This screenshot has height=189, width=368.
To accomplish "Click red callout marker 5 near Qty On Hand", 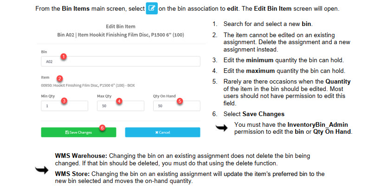I will tap(181, 101).
